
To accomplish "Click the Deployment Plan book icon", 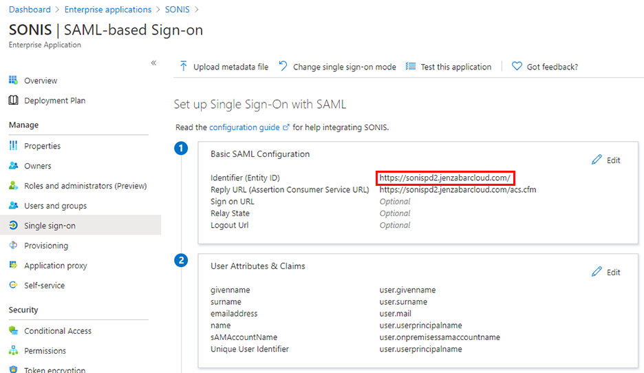I will point(13,100).
